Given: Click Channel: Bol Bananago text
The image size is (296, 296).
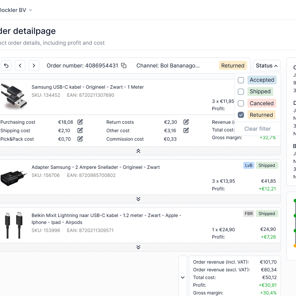Looking at the screenshot, I should [168, 66].
